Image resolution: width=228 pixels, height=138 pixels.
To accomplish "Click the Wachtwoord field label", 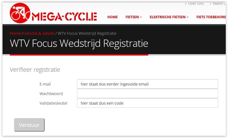I will 51,94.
